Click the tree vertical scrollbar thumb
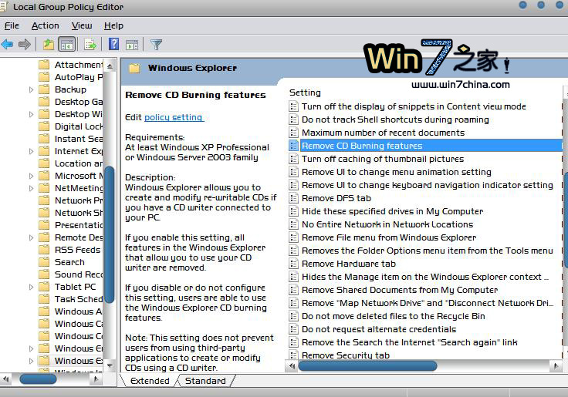This screenshot has height=397, width=568. [109, 234]
